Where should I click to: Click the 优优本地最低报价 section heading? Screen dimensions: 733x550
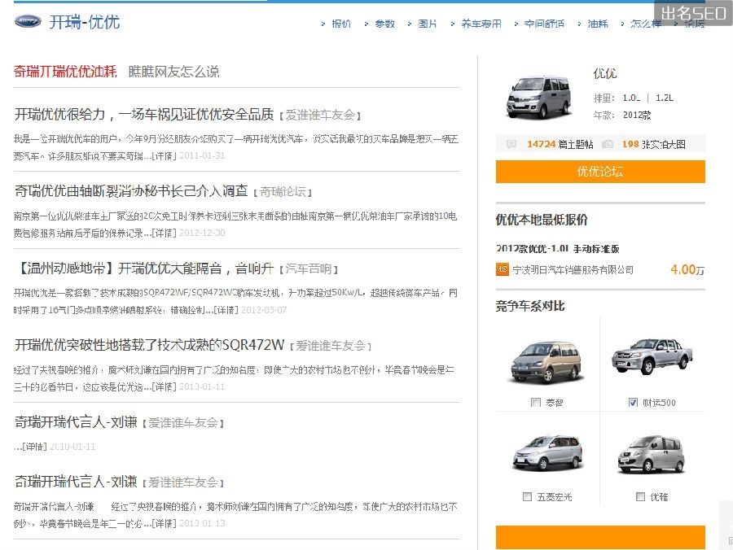[542, 220]
